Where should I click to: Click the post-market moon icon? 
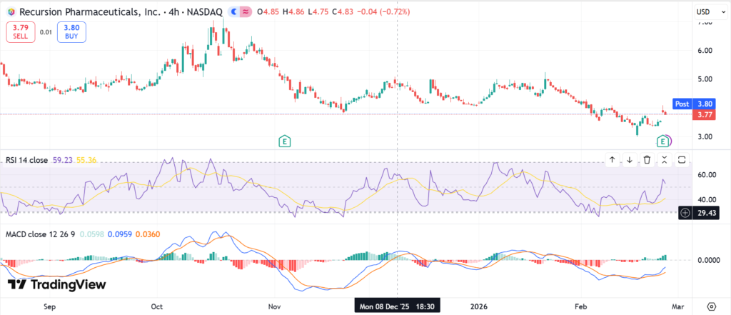[x=234, y=11]
